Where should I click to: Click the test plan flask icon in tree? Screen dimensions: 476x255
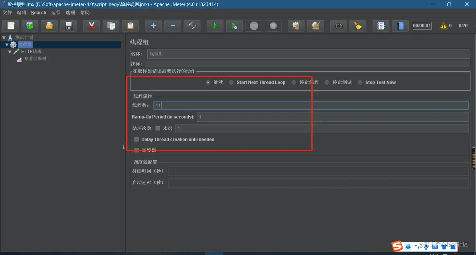10,38
